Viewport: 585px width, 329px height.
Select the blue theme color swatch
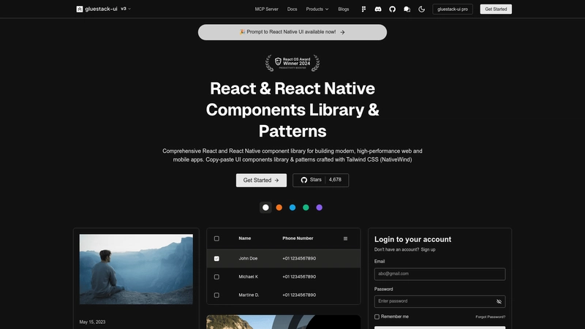click(292, 208)
